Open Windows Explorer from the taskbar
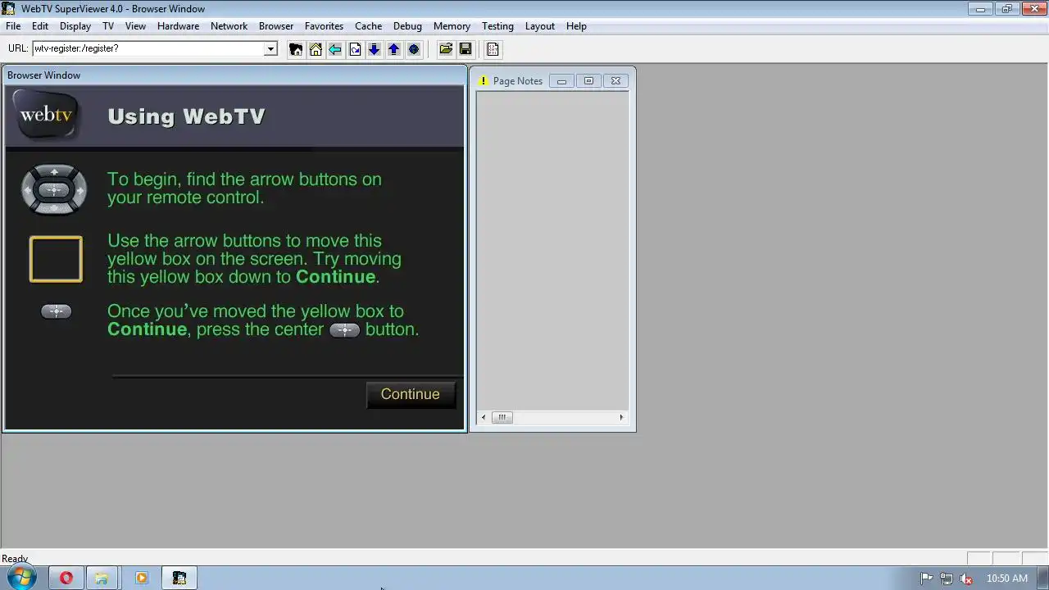Screen dimensions: 1049x590 pyautogui.click(x=102, y=578)
